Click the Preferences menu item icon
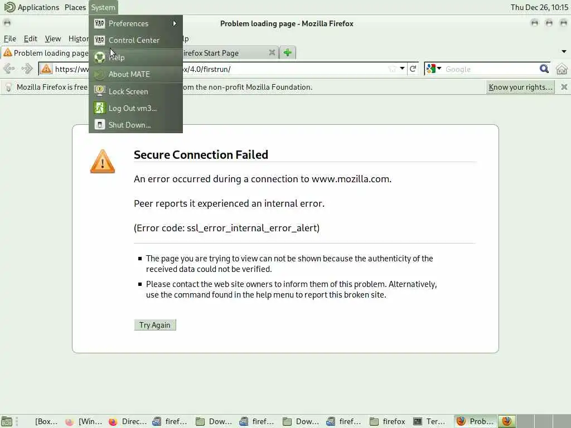Viewport: 571px width, 428px height. [x=99, y=23]
